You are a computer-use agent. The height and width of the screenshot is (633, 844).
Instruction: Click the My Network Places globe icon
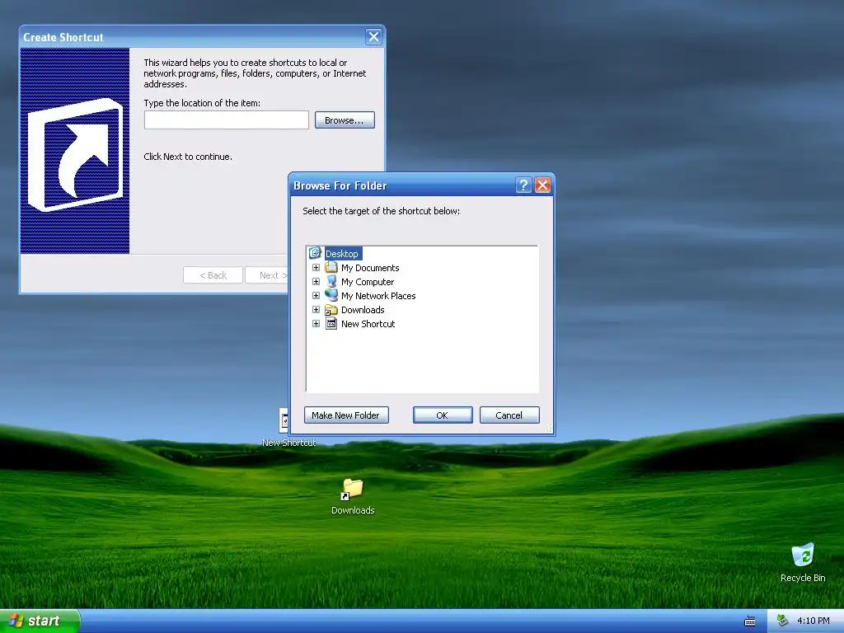click(331, 296)
